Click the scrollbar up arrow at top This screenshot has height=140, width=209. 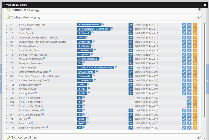[x=204, y=9]
